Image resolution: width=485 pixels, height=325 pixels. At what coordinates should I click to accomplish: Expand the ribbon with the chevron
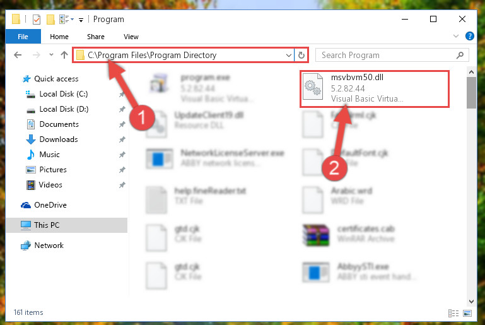click(x=455, y=36)
